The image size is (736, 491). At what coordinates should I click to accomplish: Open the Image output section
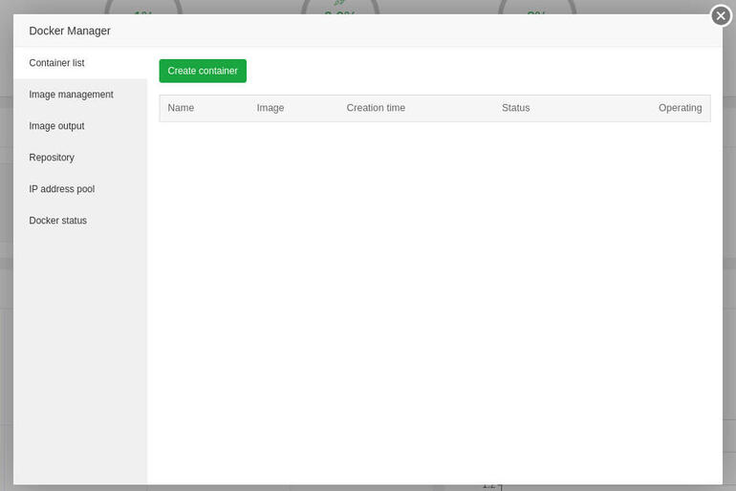click(x=80, y=126)
